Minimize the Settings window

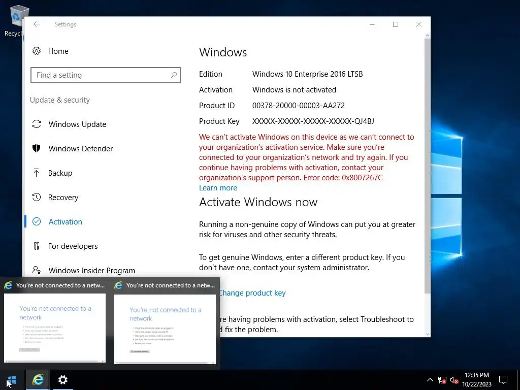(x=372, y=24)
